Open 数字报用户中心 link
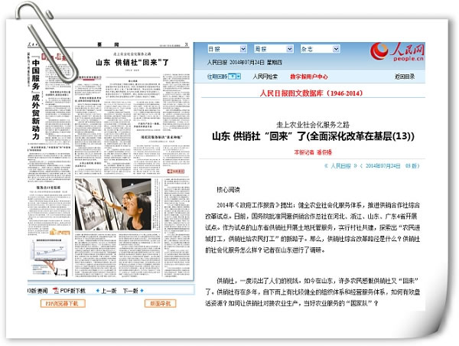 309,77
